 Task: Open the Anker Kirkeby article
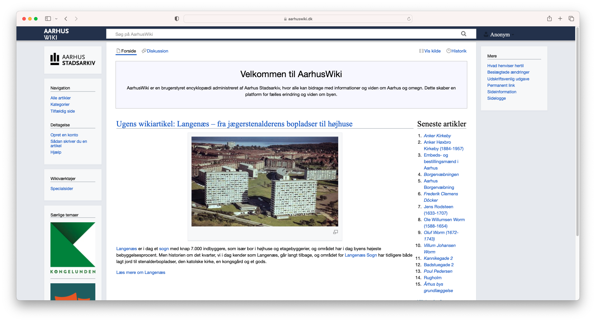[x=437, y=136]
